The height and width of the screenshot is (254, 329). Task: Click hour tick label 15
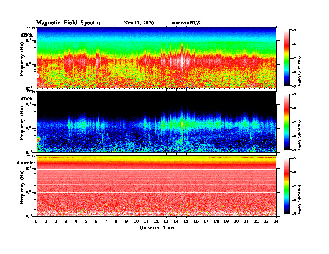point(186,221)
